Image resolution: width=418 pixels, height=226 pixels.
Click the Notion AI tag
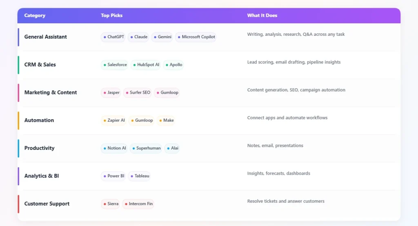114,148
